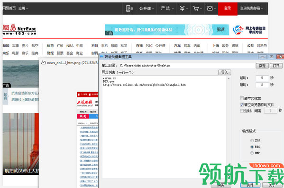Screen dimensions: 284x188
Task: Open the 财经 nav link
Action: click(50, 53)
